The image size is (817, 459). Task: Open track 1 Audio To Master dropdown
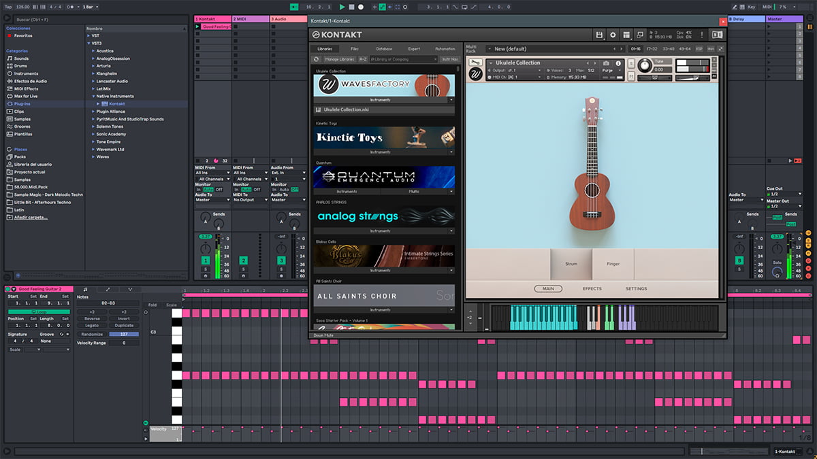tap(212, 200)
